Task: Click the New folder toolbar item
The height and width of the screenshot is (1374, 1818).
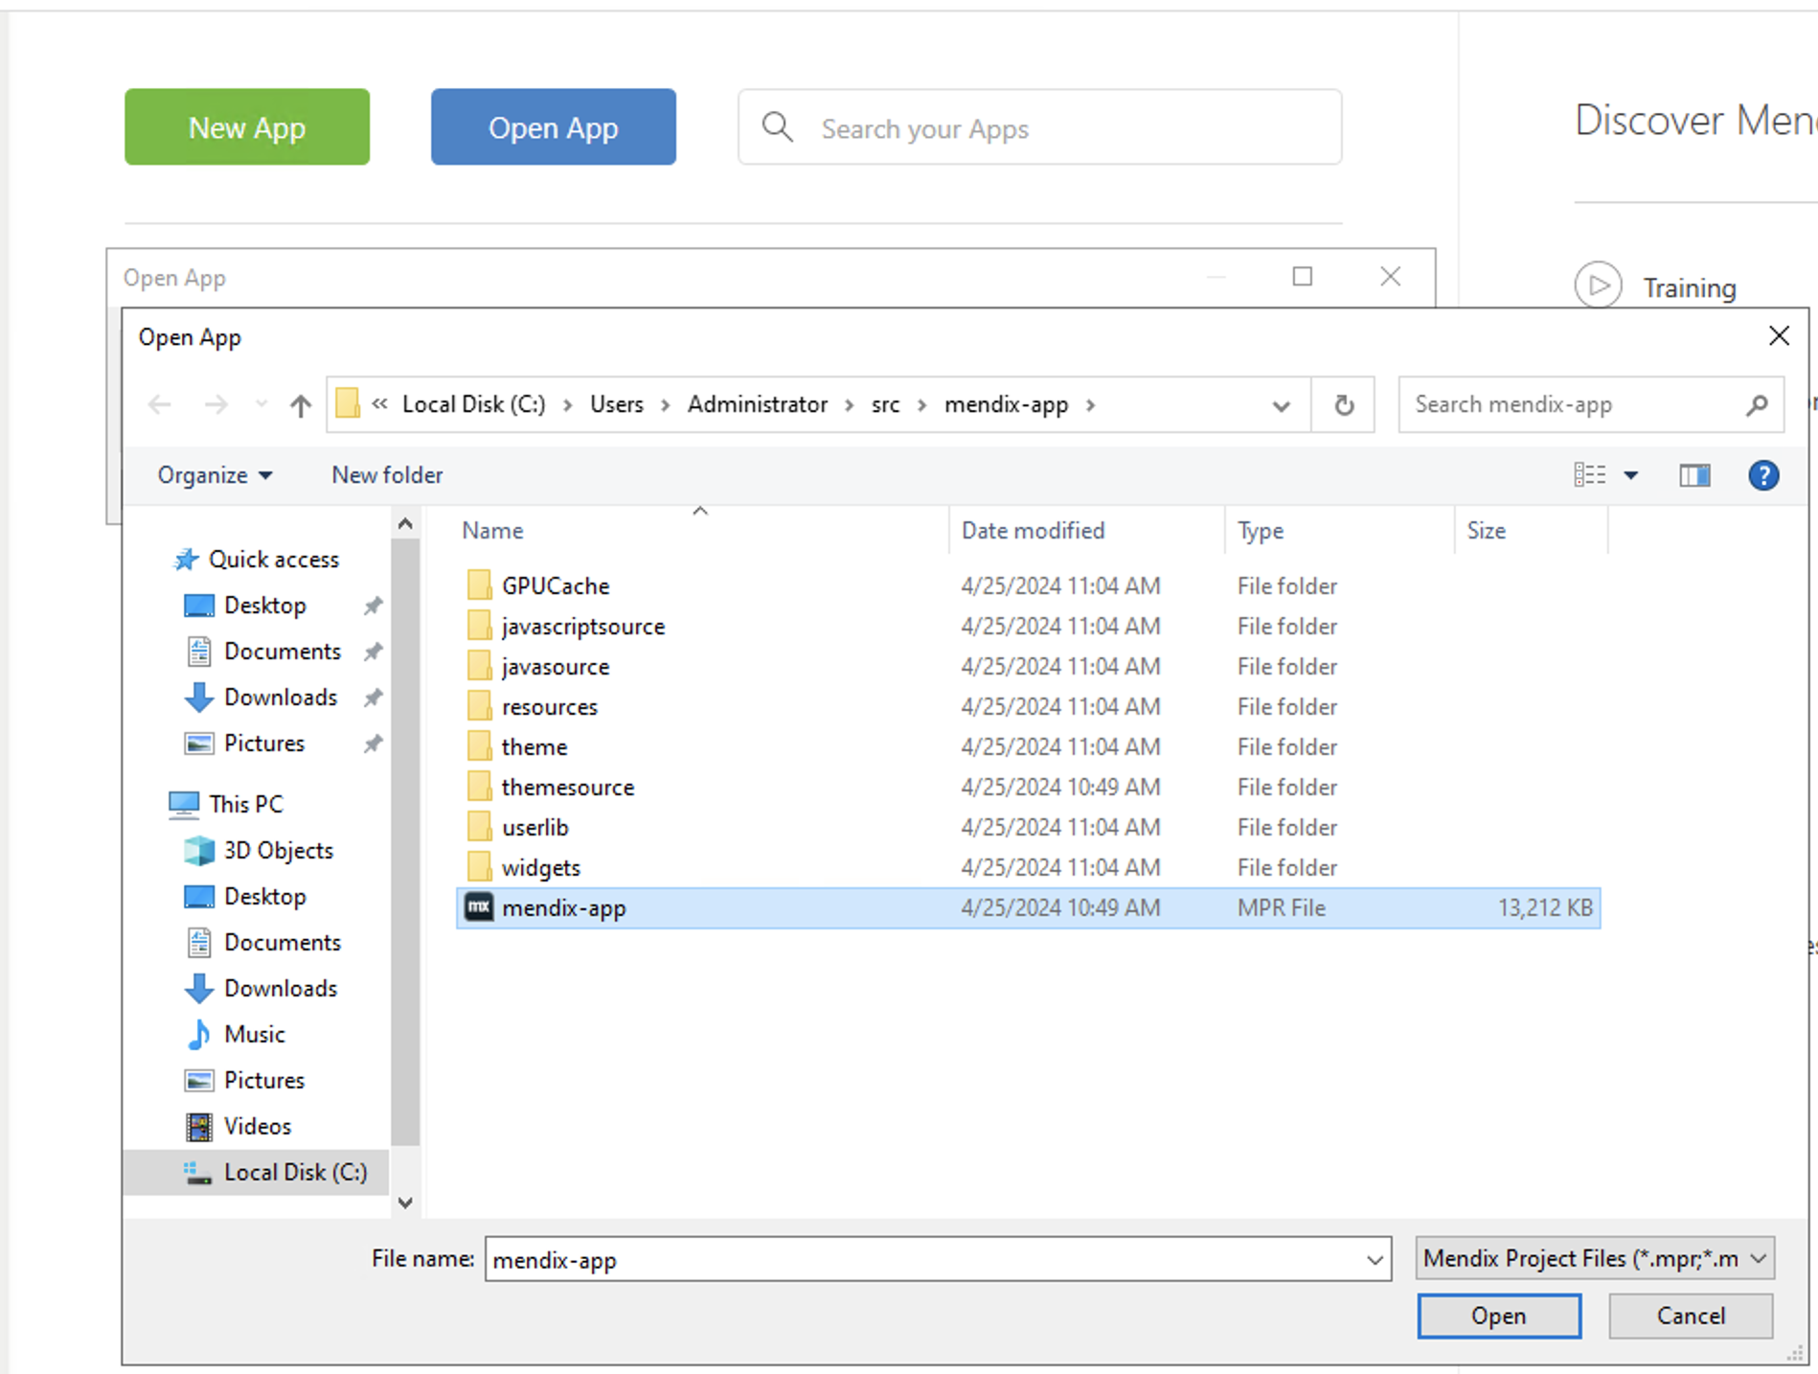Action: coord(387,475)
